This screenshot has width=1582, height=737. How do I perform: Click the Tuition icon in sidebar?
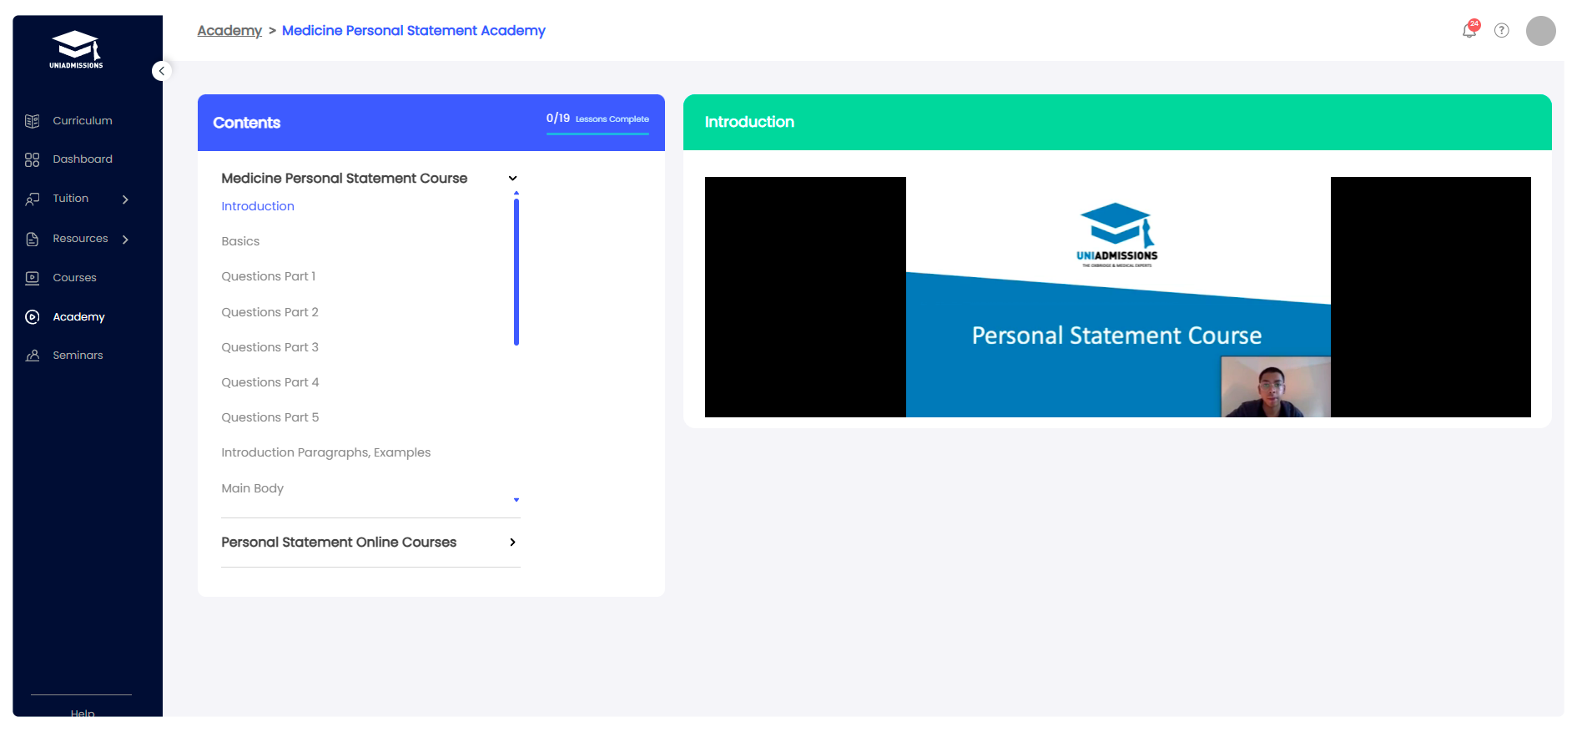point(33,199)
